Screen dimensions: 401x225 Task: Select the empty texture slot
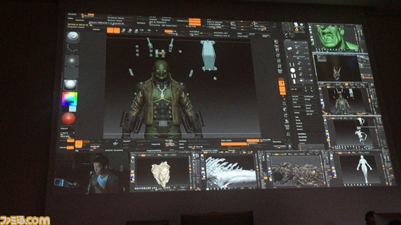(x=71, y=72)
